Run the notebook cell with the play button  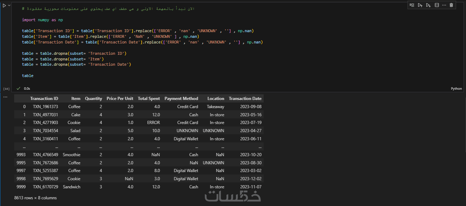pos(4,6)
